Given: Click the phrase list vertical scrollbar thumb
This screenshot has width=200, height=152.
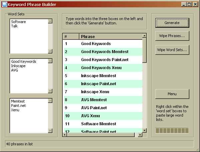Looking at the screenshot, I should click(144, 50).
